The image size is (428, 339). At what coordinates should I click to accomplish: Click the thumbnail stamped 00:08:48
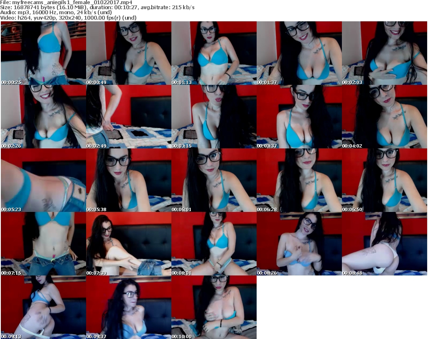[385, 244]
